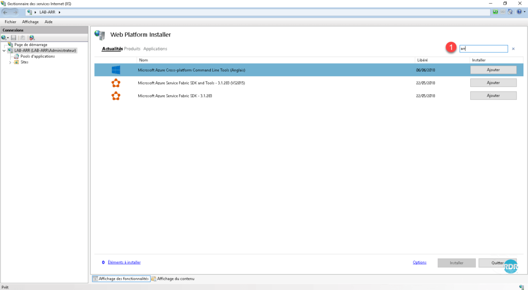Expand breadcrumb arrow after LAB-ARR
Screen dimensions: 528x290
60,12
